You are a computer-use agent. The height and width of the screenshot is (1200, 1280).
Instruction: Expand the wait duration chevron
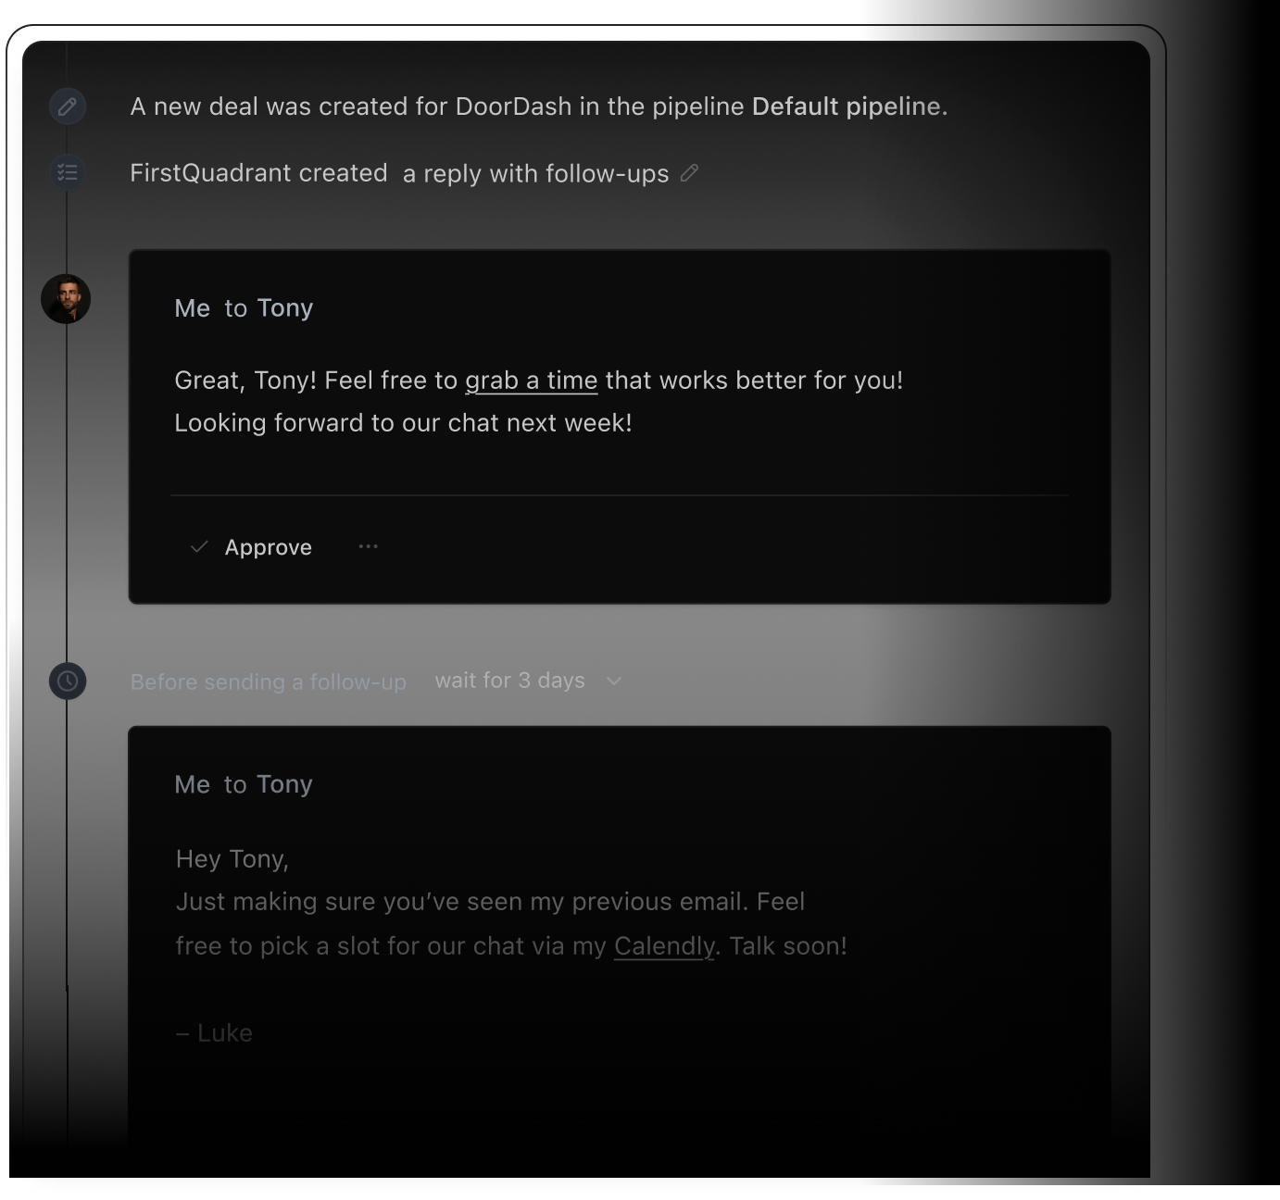pos(614,681)
